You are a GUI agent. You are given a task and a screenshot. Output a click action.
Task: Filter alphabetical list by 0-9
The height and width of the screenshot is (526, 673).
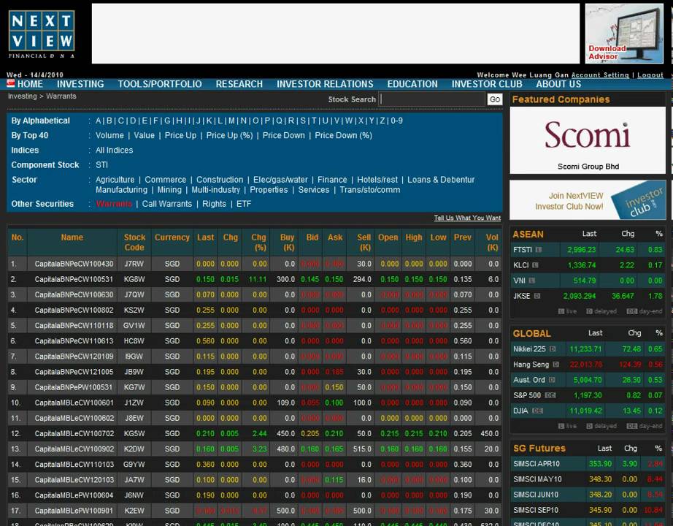396,121
